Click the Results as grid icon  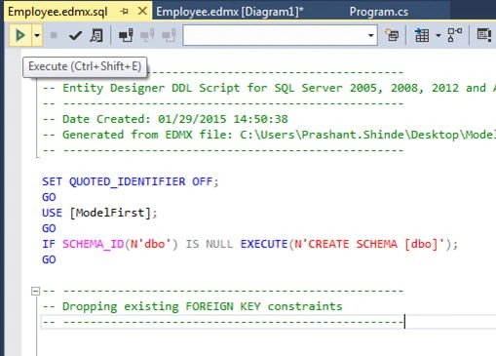click(x=422, y=35)
